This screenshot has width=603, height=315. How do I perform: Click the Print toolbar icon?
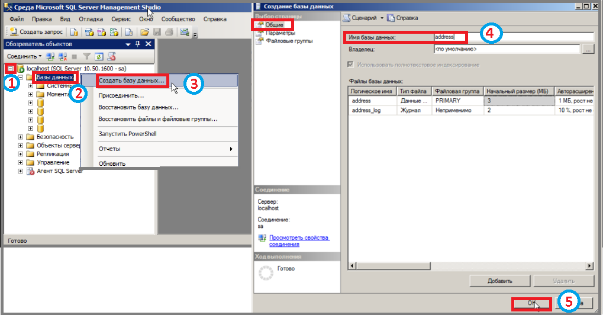tap(169, 33)
